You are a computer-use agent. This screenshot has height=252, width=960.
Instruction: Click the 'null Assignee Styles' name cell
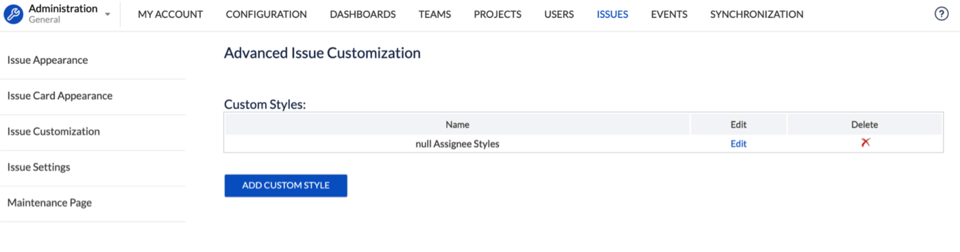tap(457, 144)
